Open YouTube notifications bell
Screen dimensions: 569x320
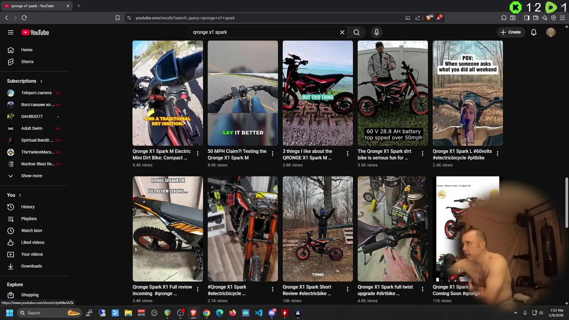point(534,32)
